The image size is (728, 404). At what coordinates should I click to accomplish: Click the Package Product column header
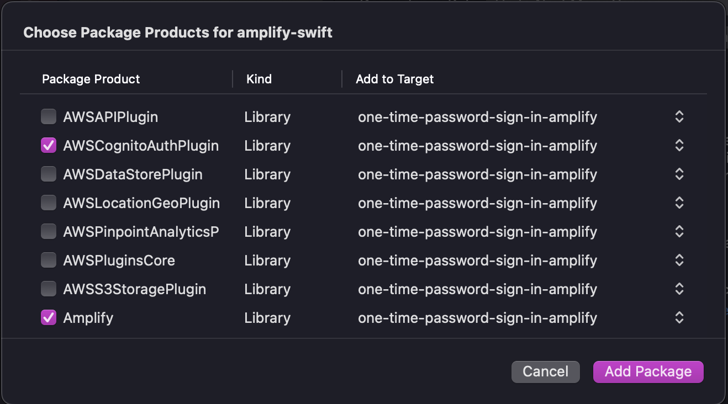(91, 79)
